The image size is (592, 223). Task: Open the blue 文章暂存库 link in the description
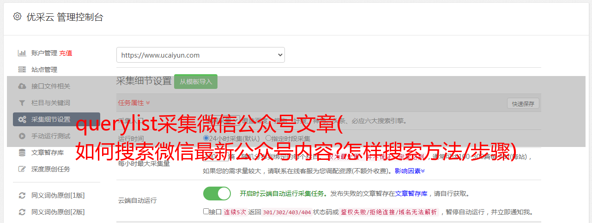click(x=411, y=194)
